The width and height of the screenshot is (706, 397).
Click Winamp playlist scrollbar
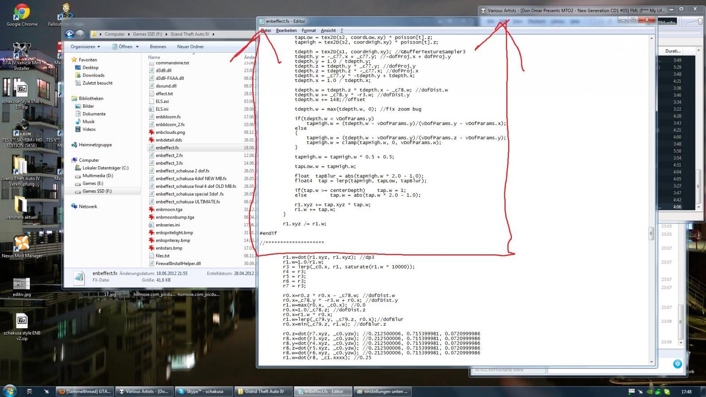[x=699, y=186]
